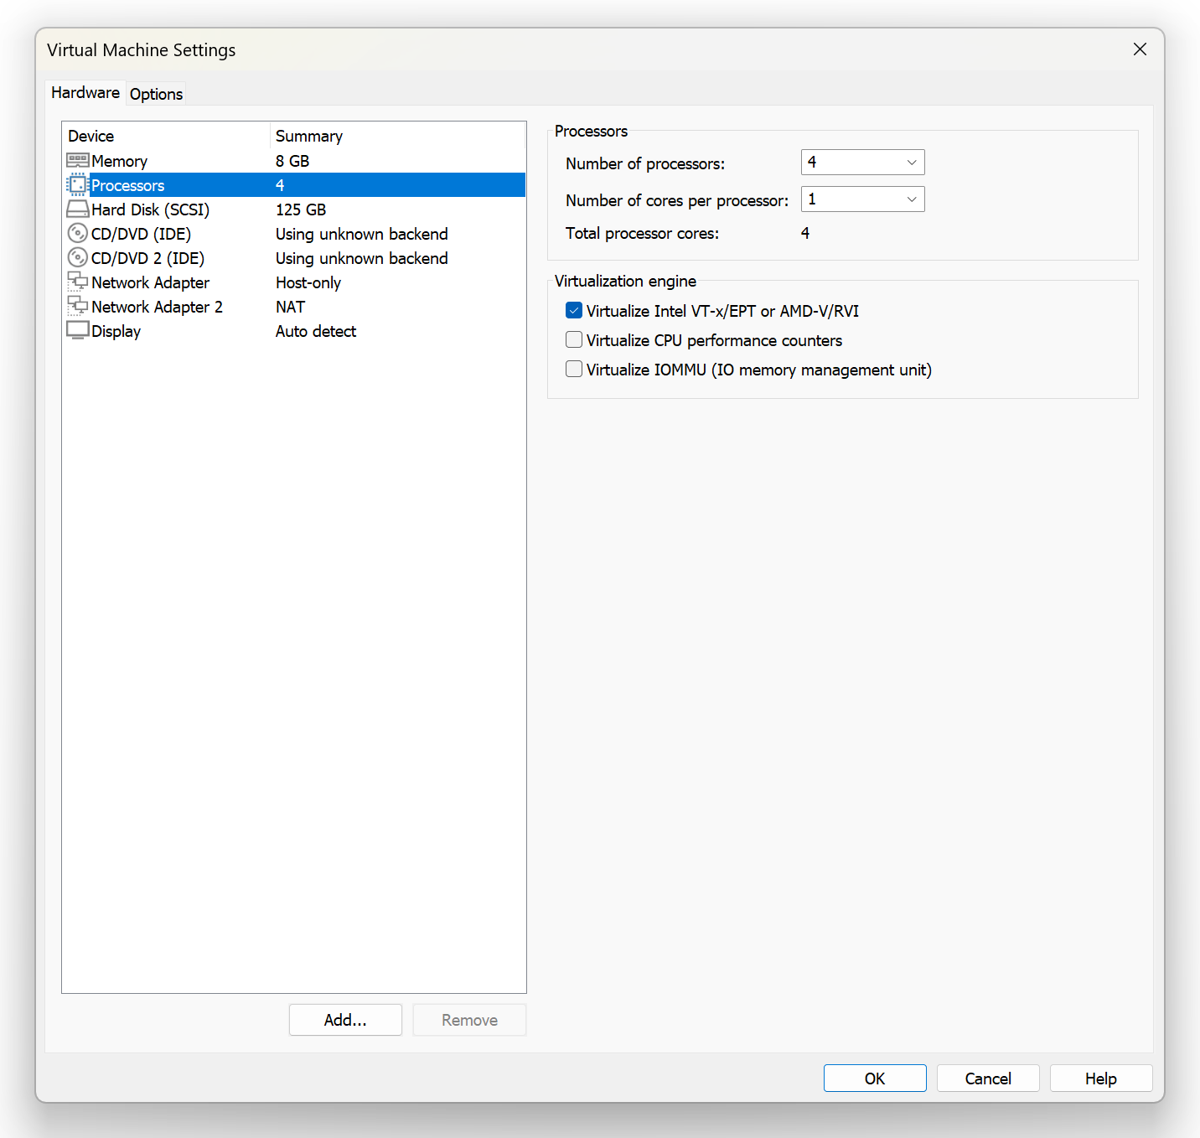
Task: Click the Network Adapter 2 icon
Action: coord(78,306)
